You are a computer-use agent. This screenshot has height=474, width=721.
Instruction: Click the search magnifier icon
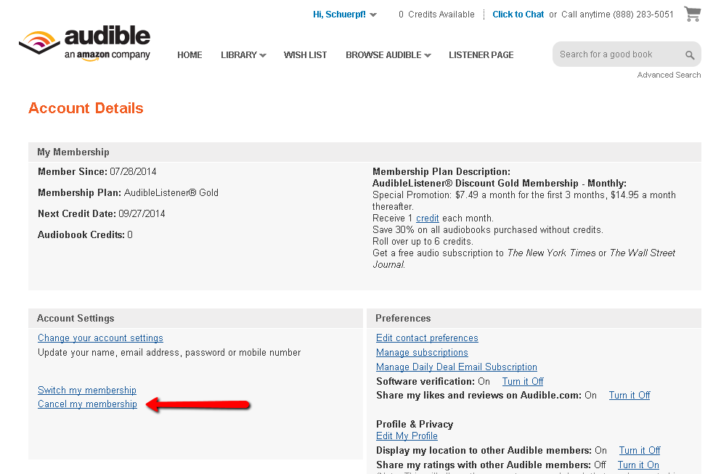pyautogui.click(x=690, y=55)
